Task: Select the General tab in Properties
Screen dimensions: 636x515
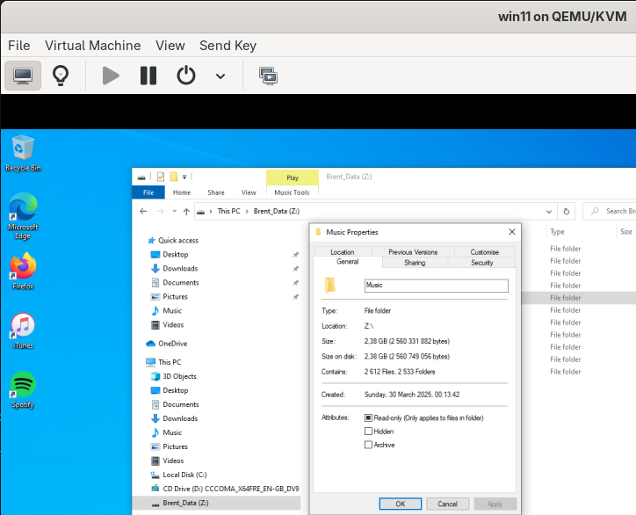Action: [x=348, y=262]
